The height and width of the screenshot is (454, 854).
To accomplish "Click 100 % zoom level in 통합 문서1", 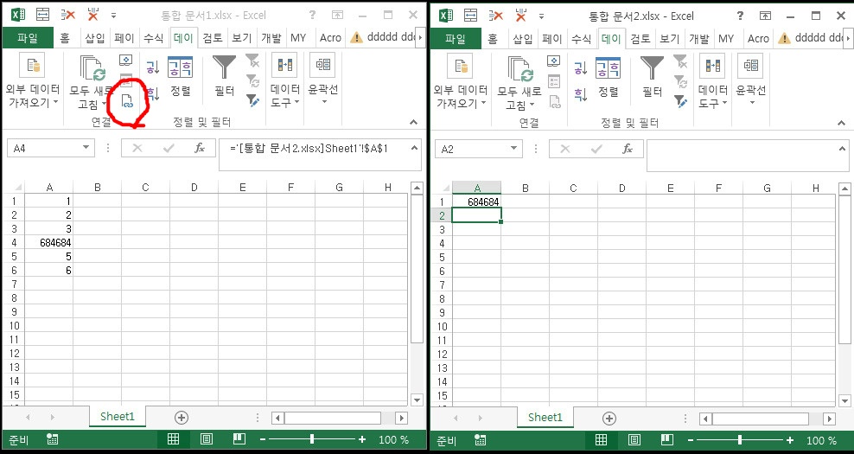I will pyautogui.click(x=393, y=439).
